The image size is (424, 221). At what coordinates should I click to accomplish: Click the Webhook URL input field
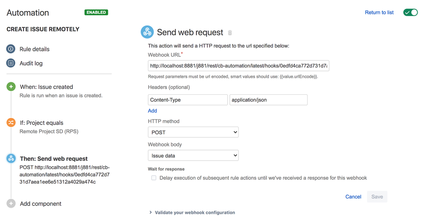[x=238, y=66]
